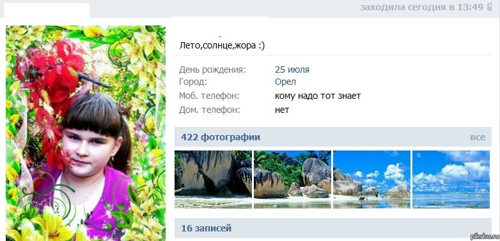Open the profile avatar photo

(x=86, y=133)
